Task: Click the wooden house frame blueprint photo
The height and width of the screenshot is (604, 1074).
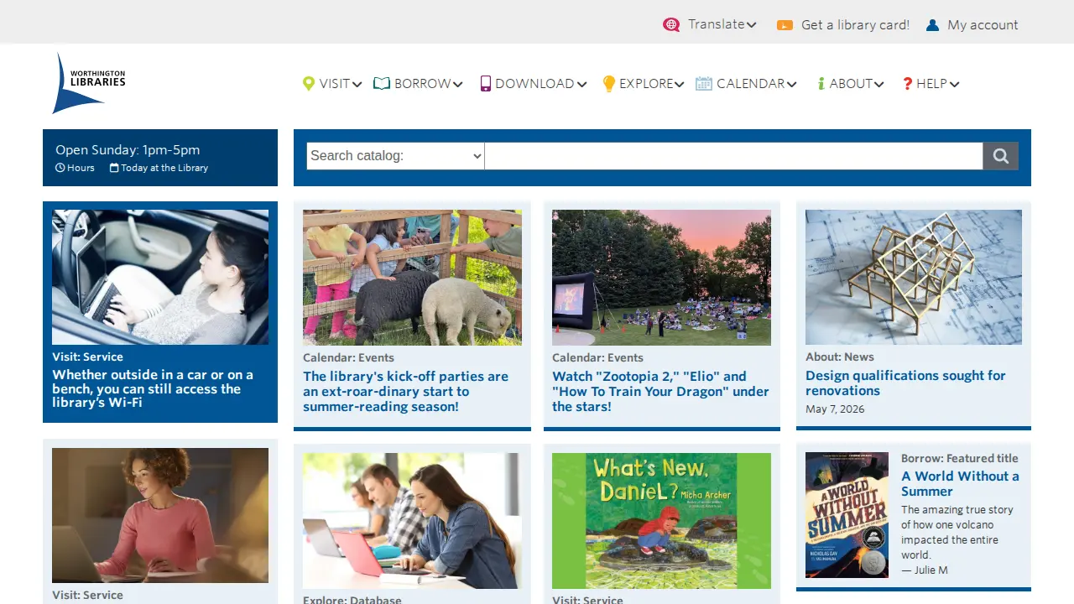Action: 914,277
